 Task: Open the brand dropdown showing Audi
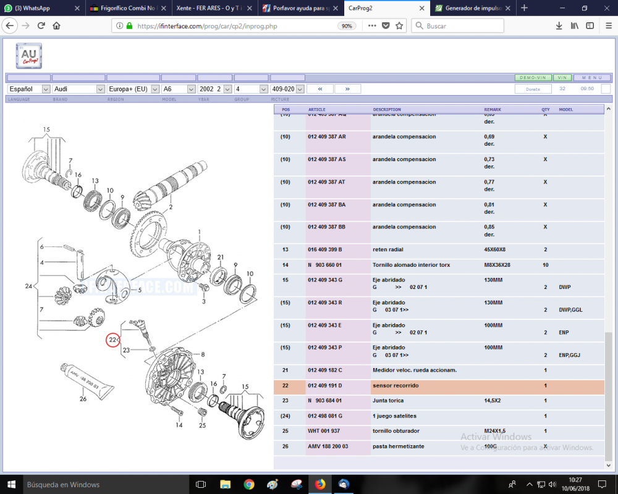click(78, 89)
